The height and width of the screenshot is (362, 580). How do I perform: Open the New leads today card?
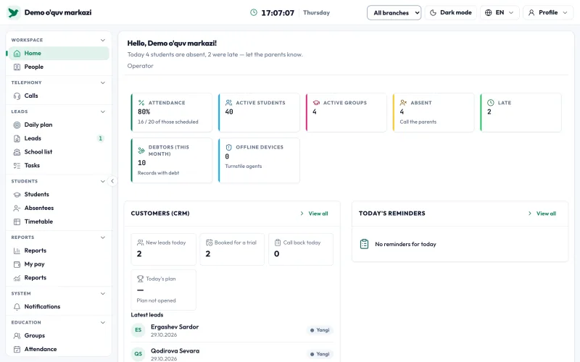click(x=164, y=249)
